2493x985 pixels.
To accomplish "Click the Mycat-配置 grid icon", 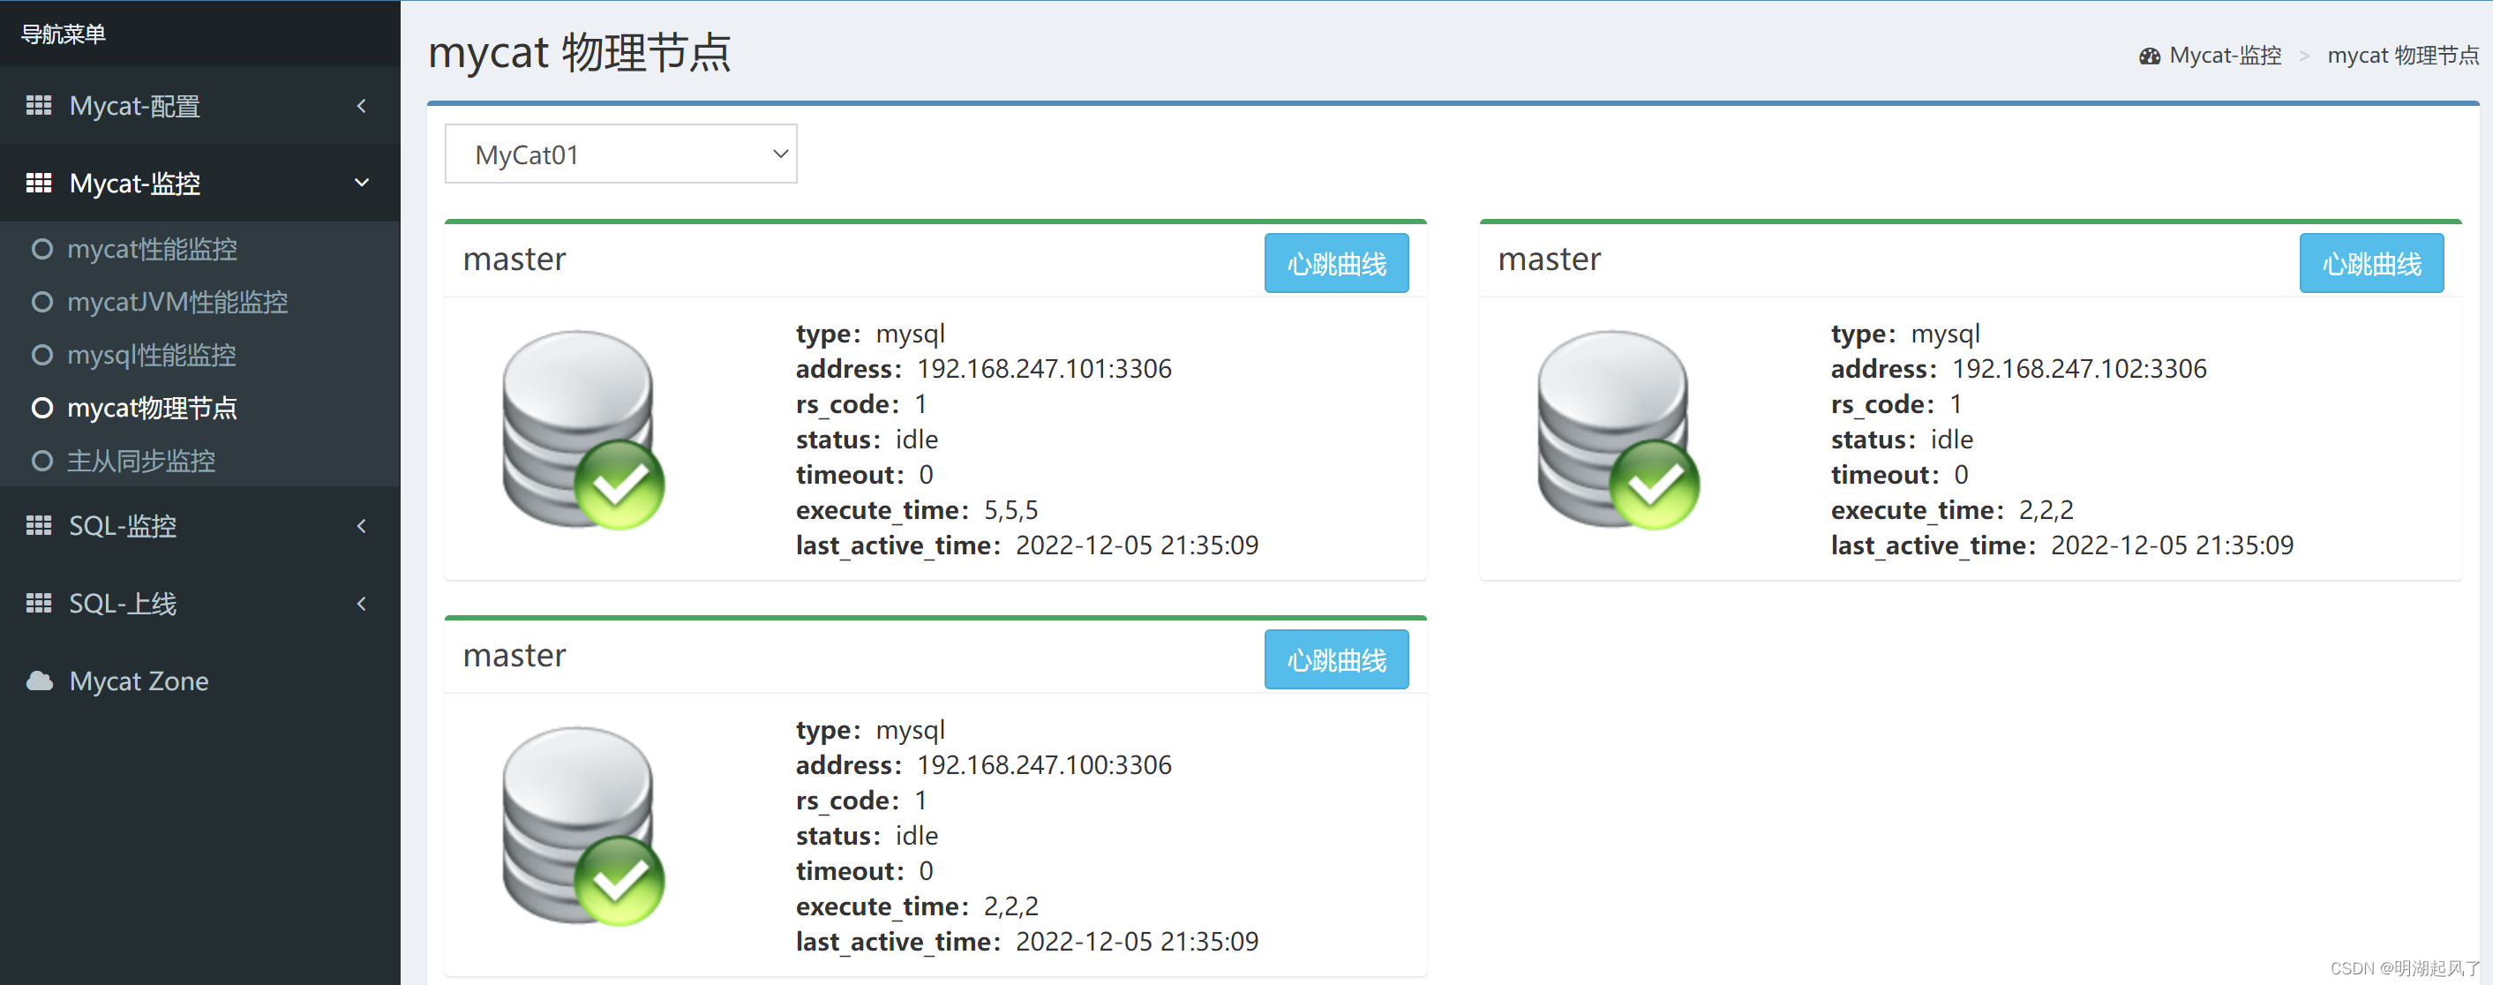I will (x=39, y=105).
